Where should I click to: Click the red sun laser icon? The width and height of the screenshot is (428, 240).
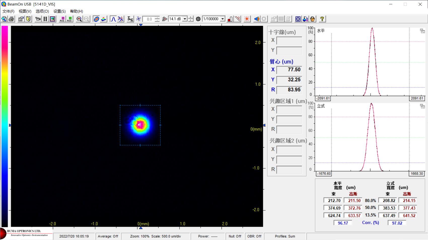pos(247,19)
